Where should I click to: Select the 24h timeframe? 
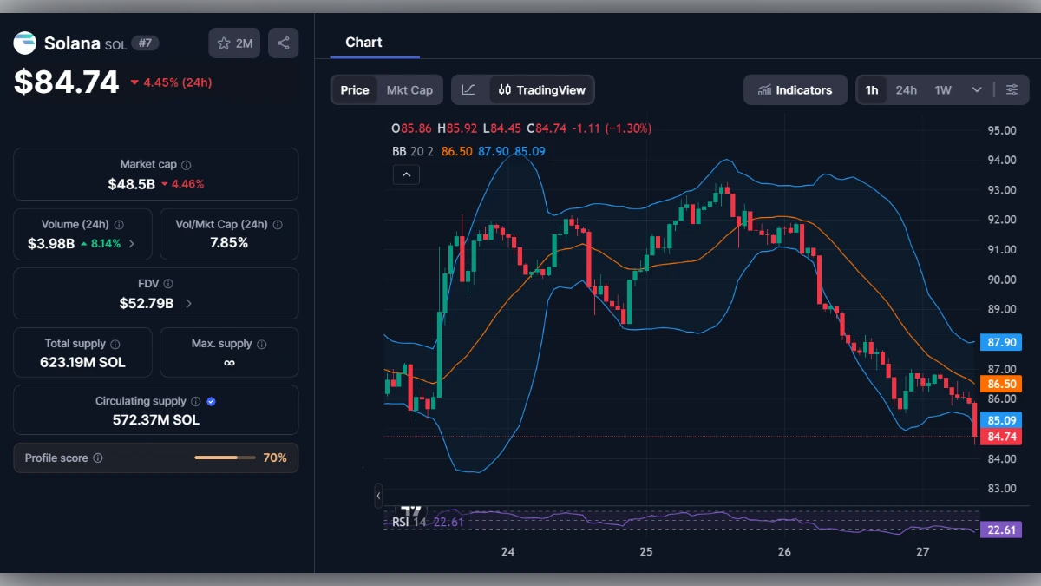click(x=906, y=89)
